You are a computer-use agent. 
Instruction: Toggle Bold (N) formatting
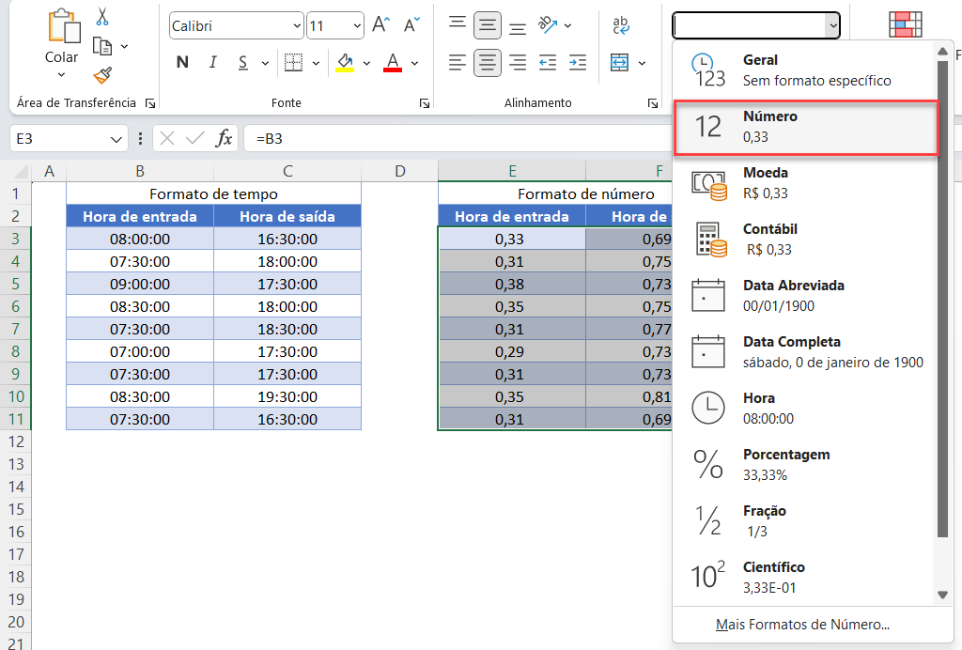pyautogui.click(x=182, y=63)
